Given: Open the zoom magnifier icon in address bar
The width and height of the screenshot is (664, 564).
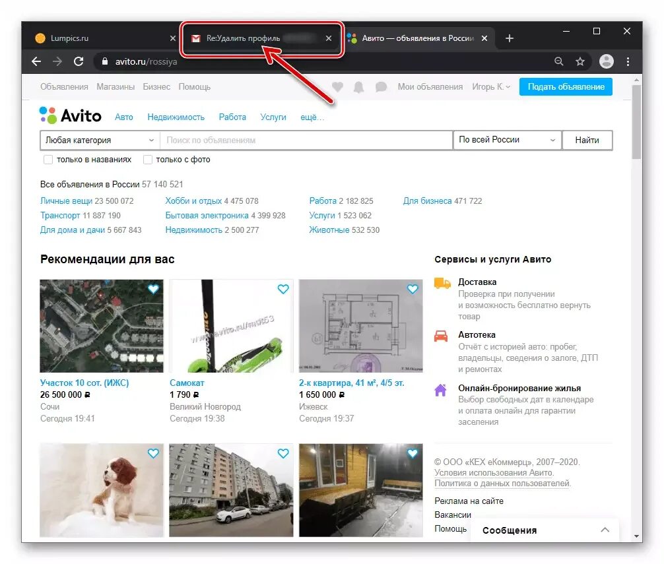Looking at the screenshot, I should (x=558, y=62).
